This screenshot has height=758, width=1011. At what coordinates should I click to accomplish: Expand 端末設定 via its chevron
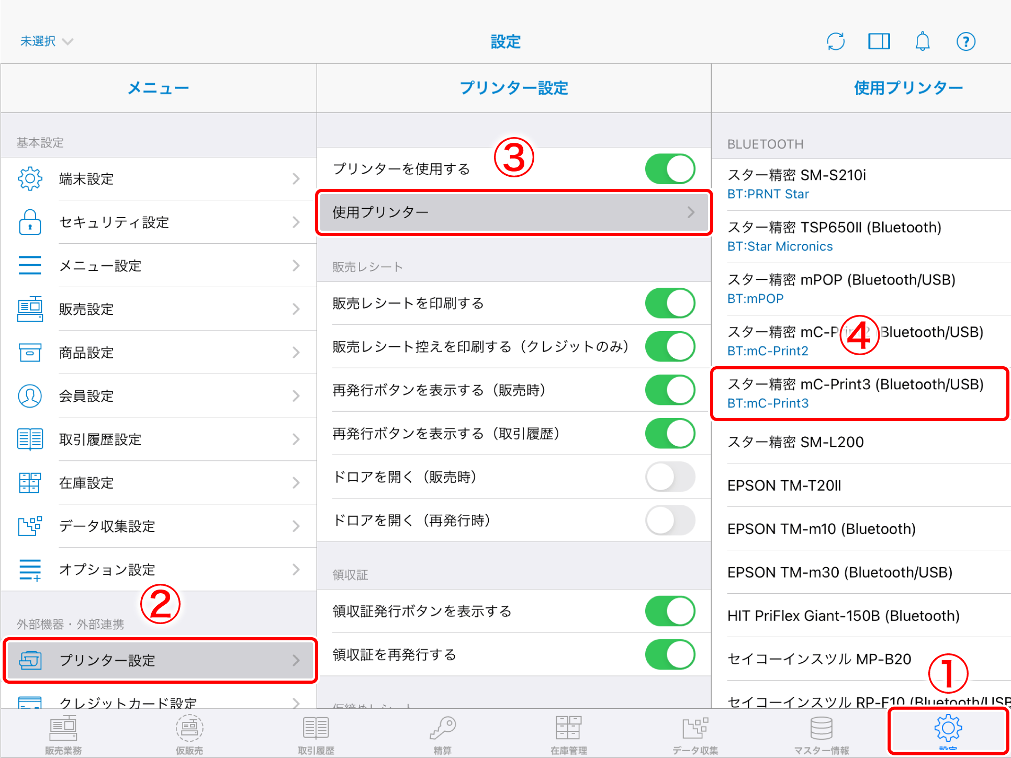click(296, 179)
